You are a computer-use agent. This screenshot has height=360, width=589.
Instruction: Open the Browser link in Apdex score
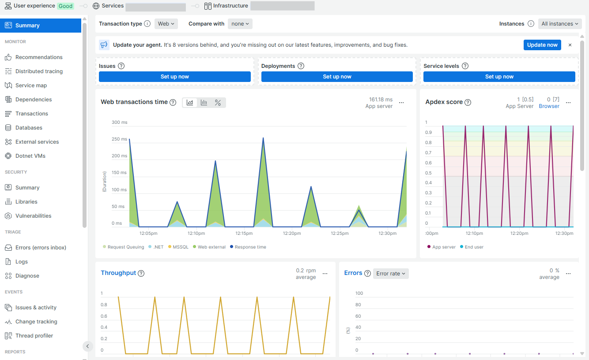(x=549, y=106)
